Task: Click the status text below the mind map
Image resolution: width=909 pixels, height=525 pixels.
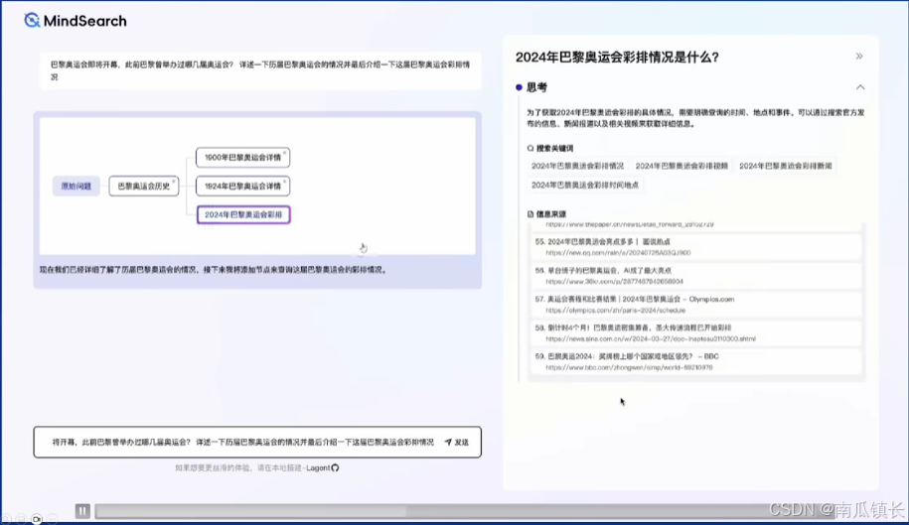Action: coord(213,270)
